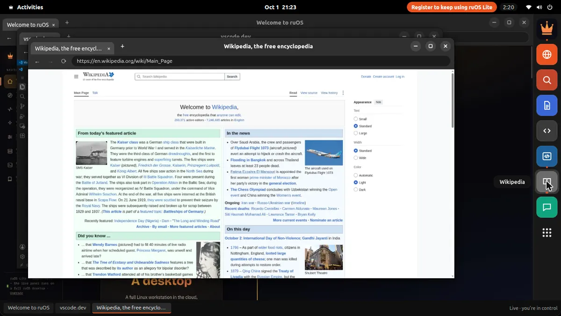The height and width of the screenshot is (316, 561).
Task: Go back in the Wikipedia browser window
Action: (37, 61)
